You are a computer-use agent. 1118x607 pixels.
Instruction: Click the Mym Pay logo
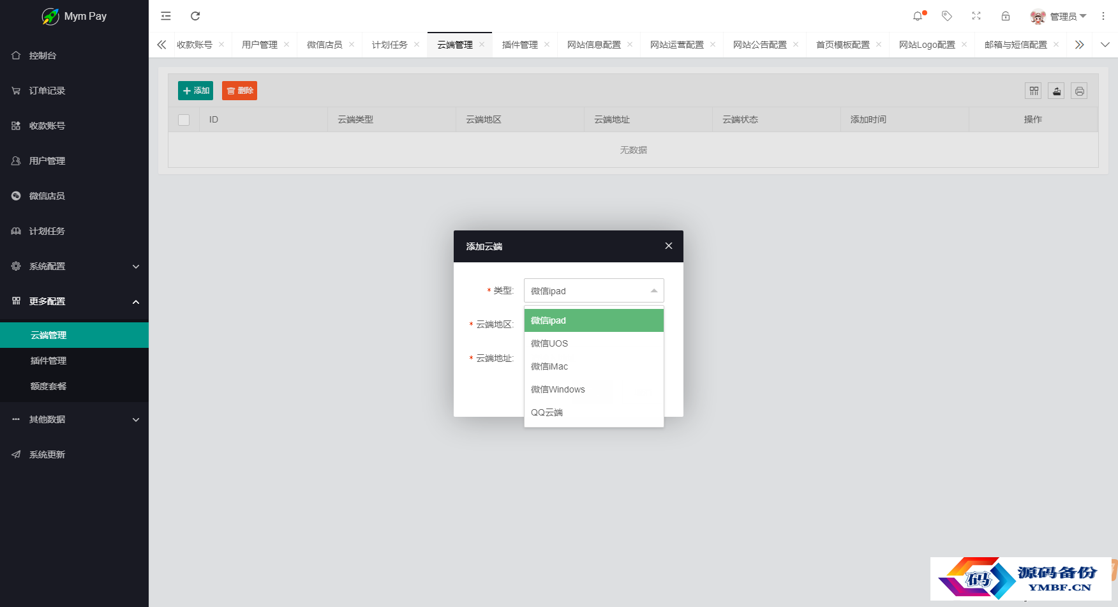click(x=74, y=16)
